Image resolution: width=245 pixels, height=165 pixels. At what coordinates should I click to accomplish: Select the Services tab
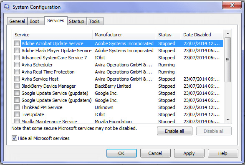56,20
